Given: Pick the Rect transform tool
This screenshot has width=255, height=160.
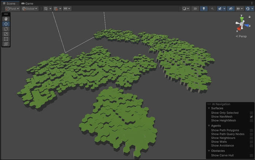Looking at the screenshot, I should 6,39.
